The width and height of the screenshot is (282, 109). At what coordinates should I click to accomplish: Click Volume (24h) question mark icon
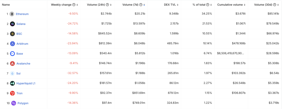click(107, 5)
